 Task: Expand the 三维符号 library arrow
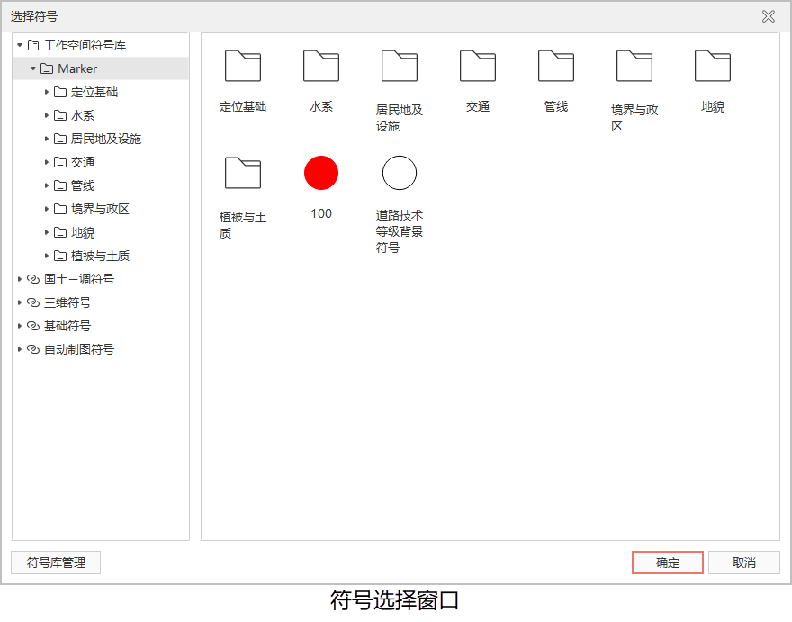click(20, 302)
